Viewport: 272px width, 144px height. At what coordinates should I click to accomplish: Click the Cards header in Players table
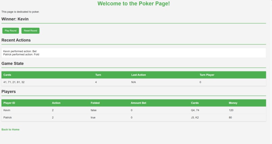tap(195, 103)
